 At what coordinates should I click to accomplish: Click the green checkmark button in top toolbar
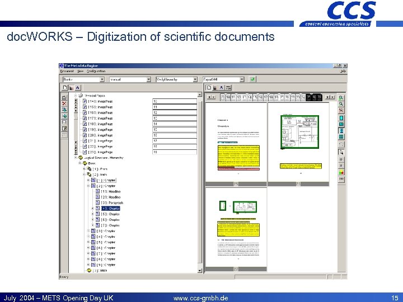pyautogui.click(x=252, y=79)
